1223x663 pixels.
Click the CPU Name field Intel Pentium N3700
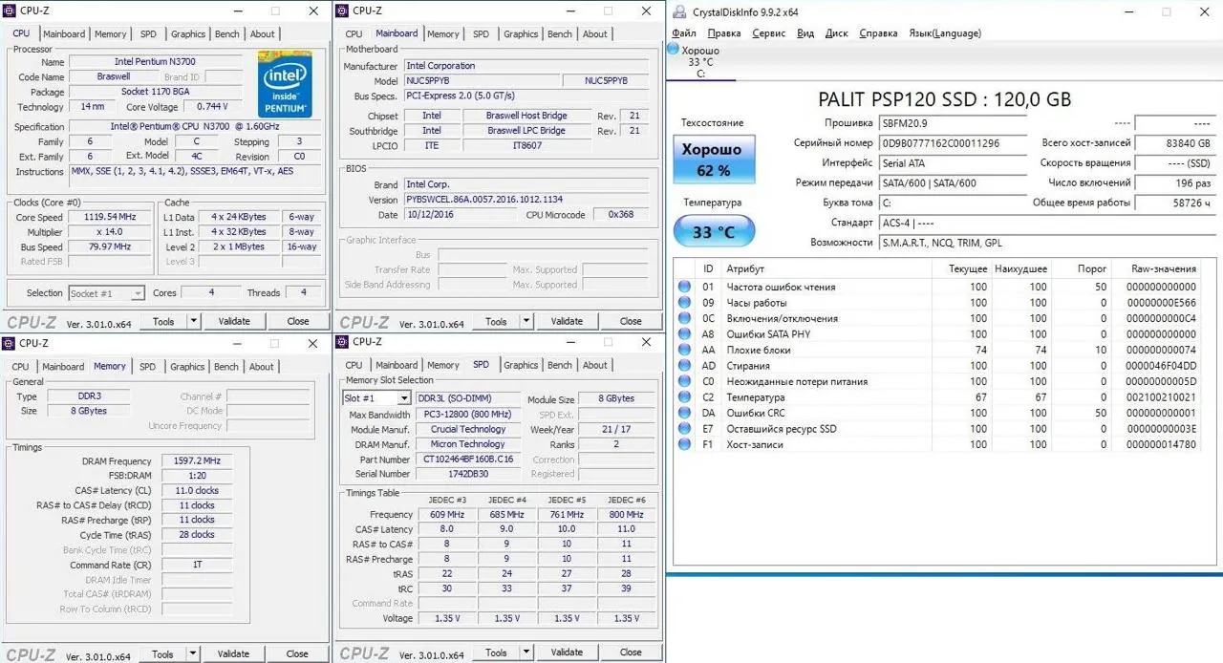tap(155, 62)
